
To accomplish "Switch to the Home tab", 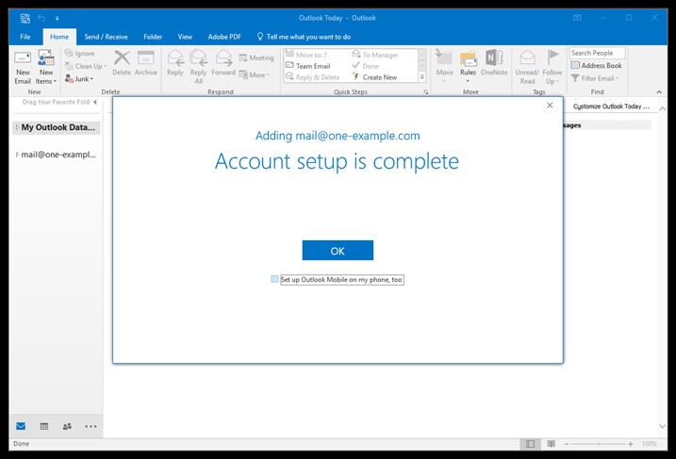I will [x=59, y=37].
